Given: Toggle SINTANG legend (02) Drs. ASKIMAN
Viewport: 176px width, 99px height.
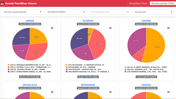Looking at the screenshot, I should tap(144, 69).
